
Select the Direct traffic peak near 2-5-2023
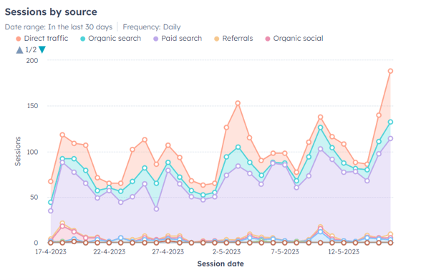[x=238, y=103]
